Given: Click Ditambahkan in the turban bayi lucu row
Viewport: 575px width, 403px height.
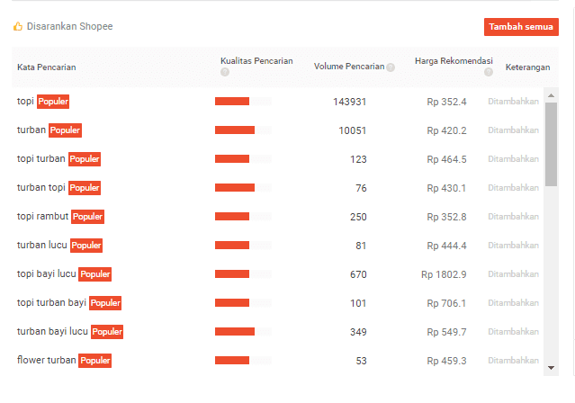Looking at the screenshot, I should coord(513,332).
